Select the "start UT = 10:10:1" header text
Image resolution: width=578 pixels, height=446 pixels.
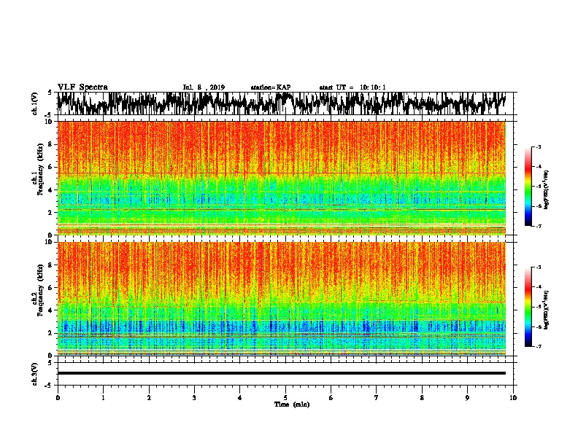(x=352, y=87)
